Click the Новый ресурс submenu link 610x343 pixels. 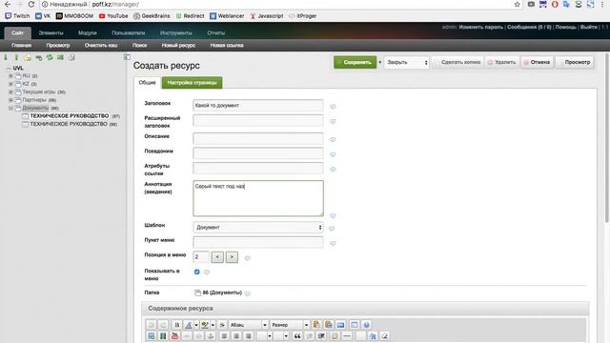(178, 45)
